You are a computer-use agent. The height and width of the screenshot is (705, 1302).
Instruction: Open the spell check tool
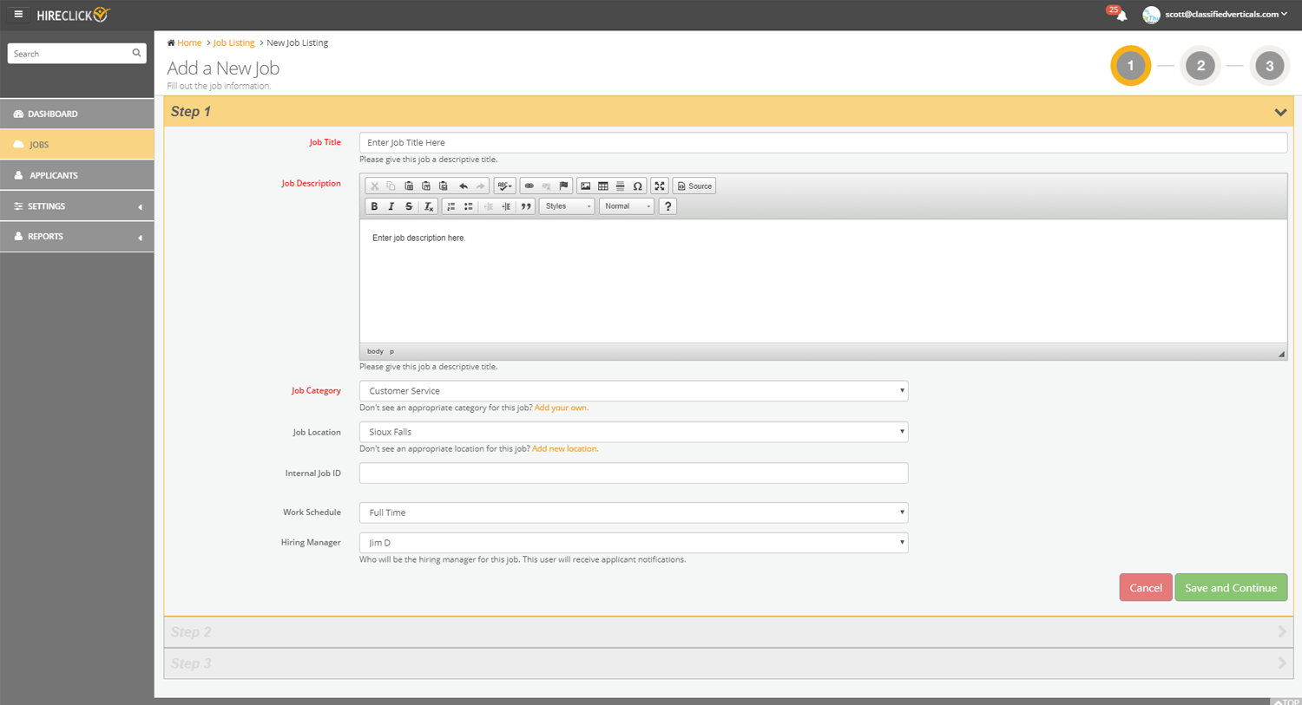[x=504, y=186]
